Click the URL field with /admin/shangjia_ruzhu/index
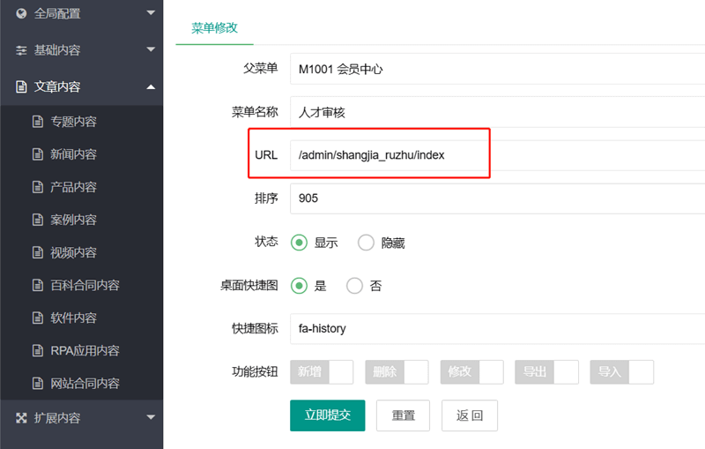Image resolution: width=705 pixels, height=449 pixels. click(497, 155)
